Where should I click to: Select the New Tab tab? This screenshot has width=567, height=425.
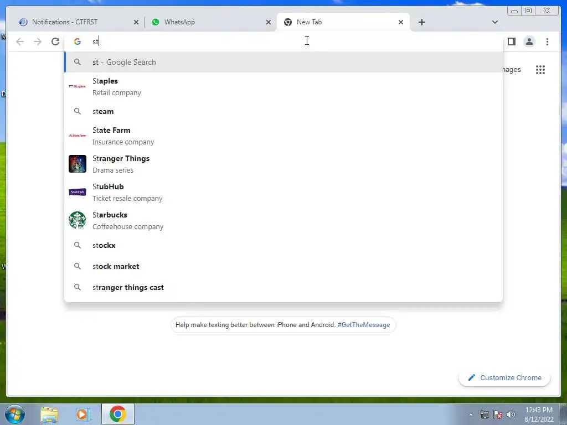[343, 22]
